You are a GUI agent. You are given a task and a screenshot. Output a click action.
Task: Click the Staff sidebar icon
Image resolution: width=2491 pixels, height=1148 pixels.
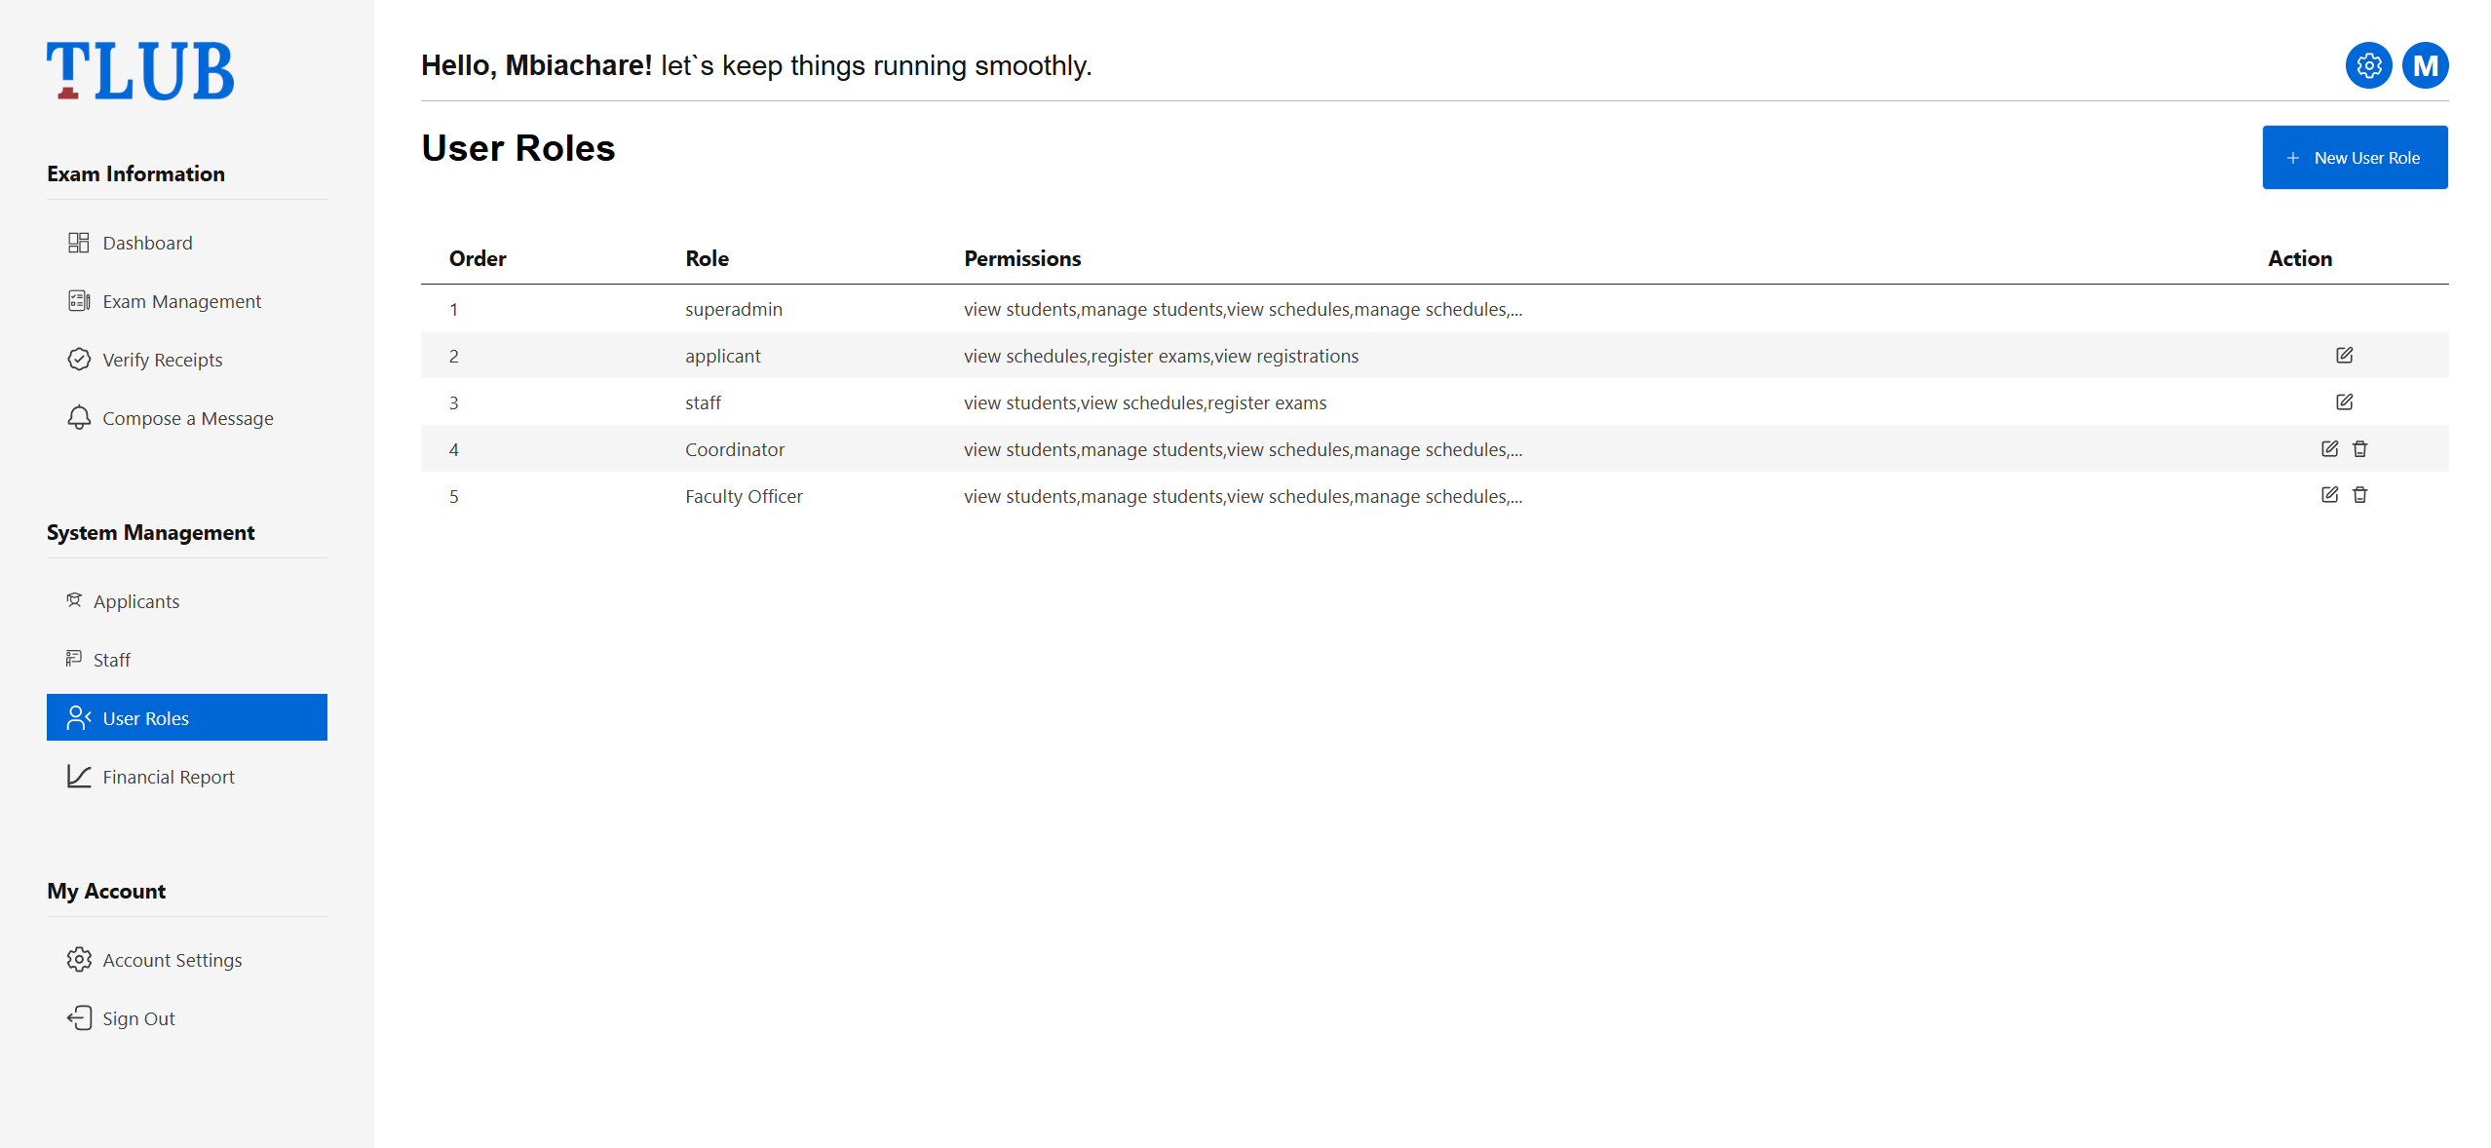pos(74,659)
